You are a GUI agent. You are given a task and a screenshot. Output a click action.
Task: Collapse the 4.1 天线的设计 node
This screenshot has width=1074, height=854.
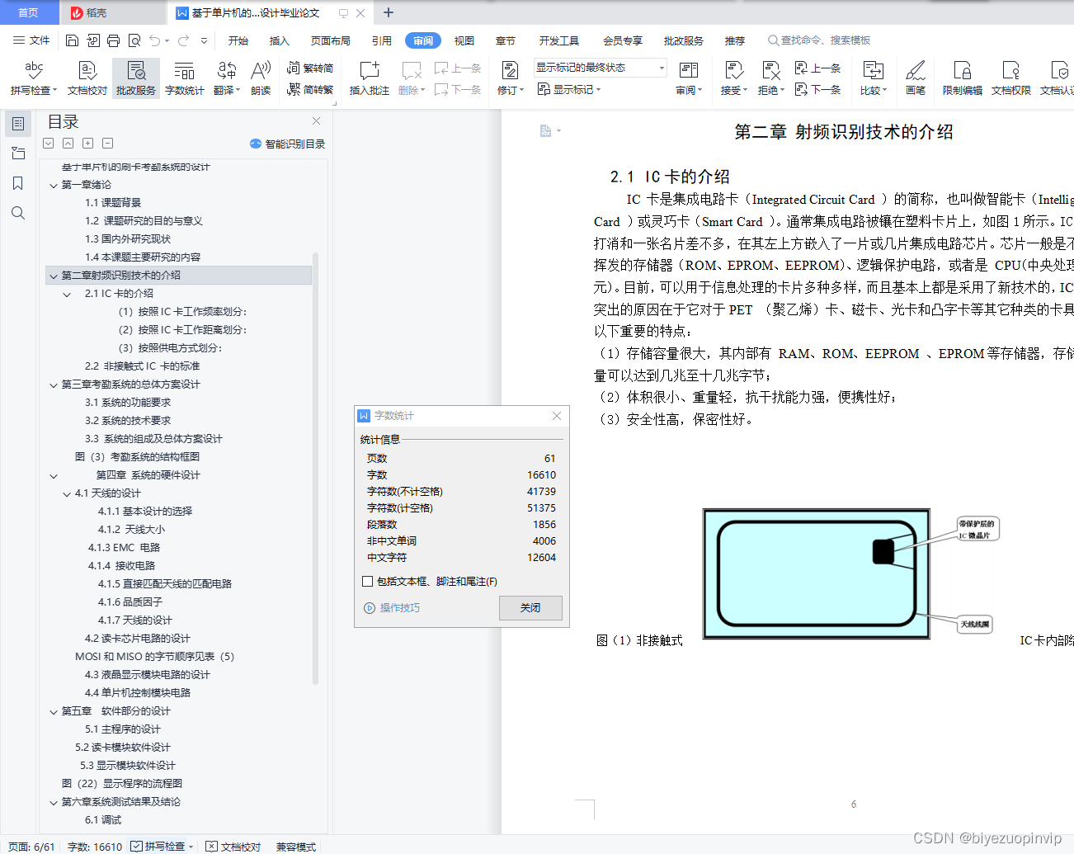pyautogui.click(x=68, y=494)
